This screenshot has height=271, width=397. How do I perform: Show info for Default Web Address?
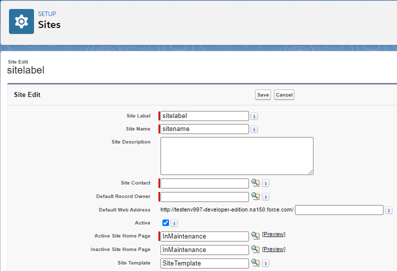point(389,210)
